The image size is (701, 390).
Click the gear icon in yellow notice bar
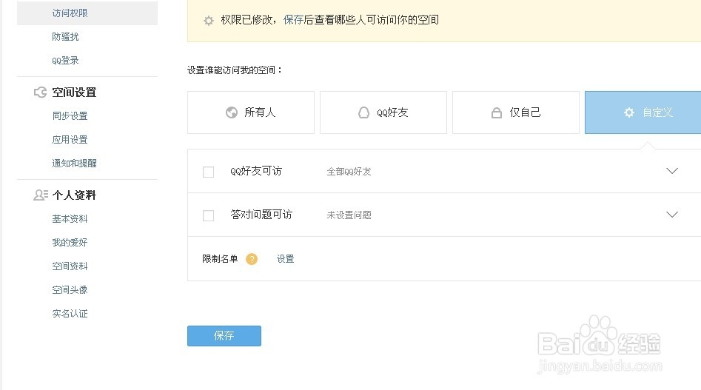[x=209, y=20]
